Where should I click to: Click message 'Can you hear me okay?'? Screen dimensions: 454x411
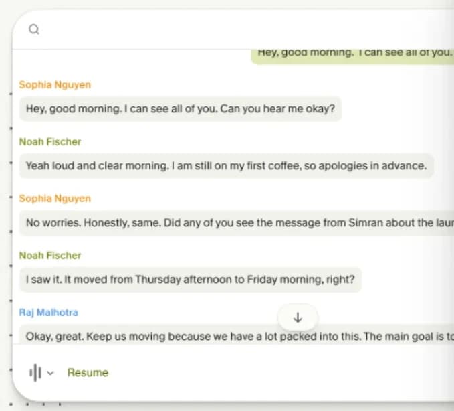[x=181, y=109]
